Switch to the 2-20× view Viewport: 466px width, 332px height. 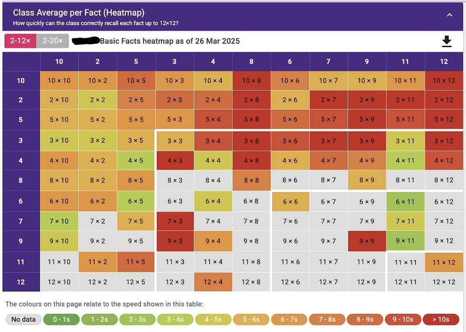53,41
